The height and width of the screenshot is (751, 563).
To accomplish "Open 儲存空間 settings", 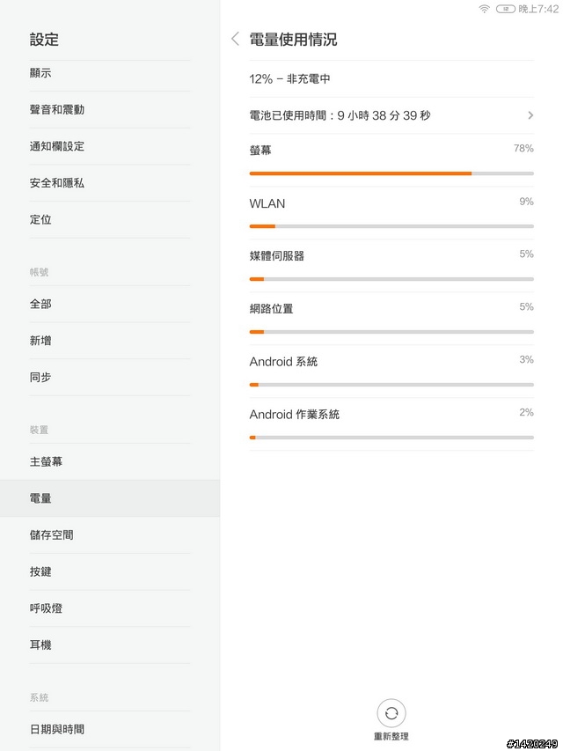I will pyautogui.click(x=110, y=535).
